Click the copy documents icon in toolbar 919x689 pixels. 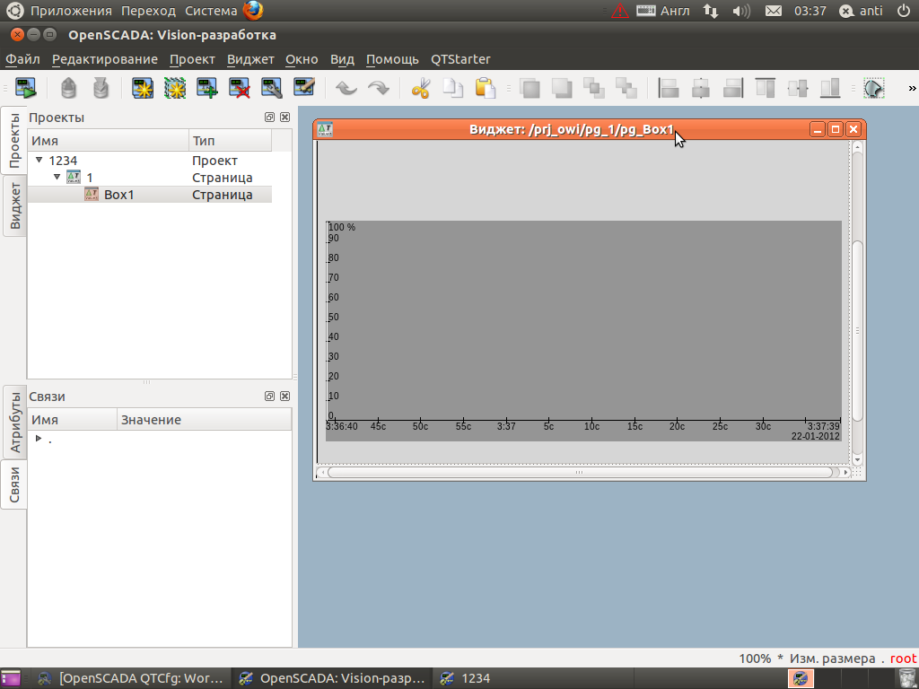pyautogui.click(x=453, y=88)
